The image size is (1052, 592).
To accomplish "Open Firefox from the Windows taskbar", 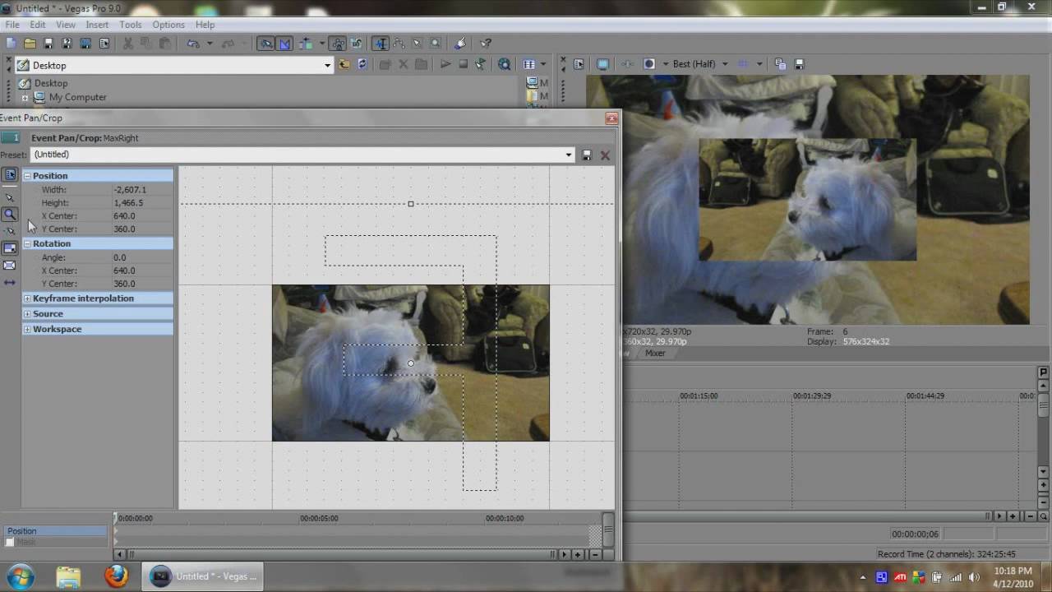I will (x=116, y=576).
